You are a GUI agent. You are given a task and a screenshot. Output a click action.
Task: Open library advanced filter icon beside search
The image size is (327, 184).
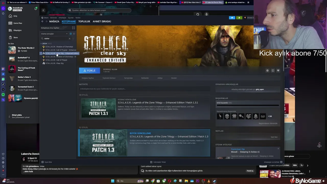coord(74,39)
